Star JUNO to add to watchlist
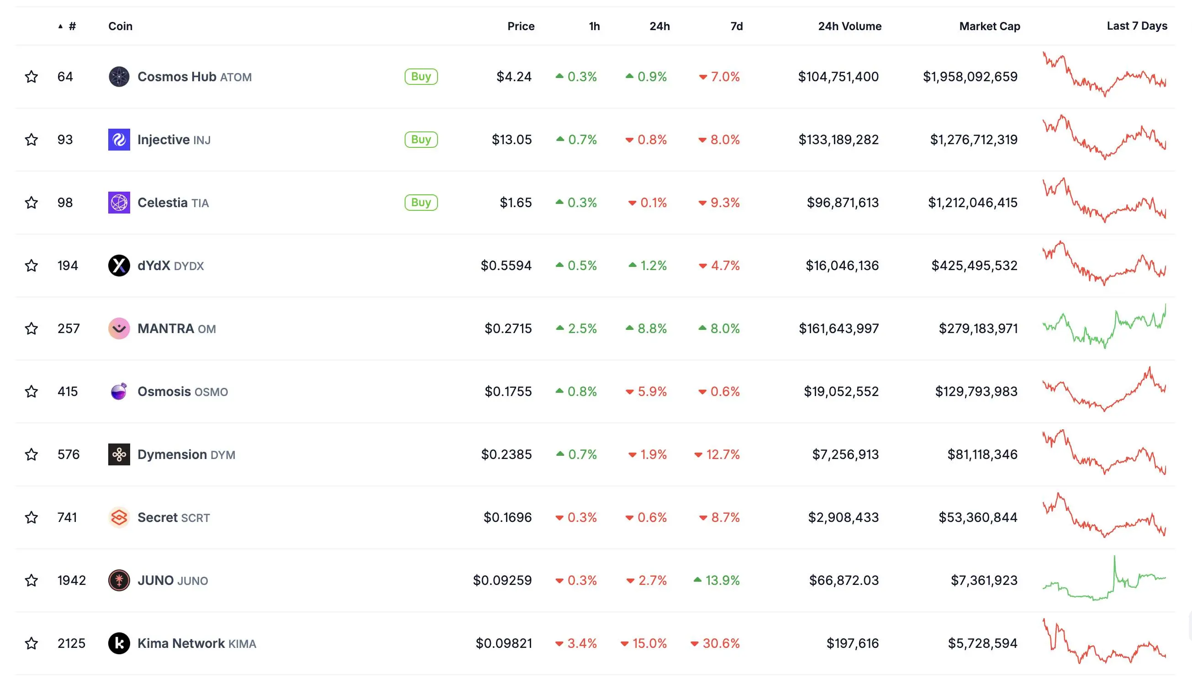The width and height of the screenshot is (1192, 678). point(31,580)
